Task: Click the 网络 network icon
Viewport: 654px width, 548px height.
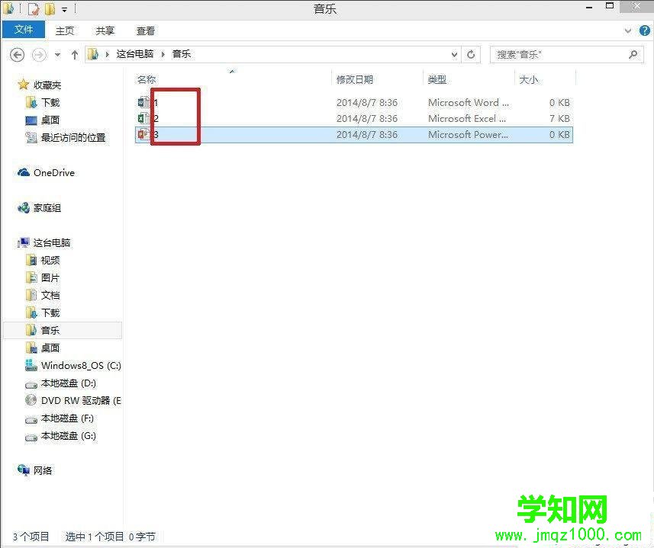Action: [24, 470]
